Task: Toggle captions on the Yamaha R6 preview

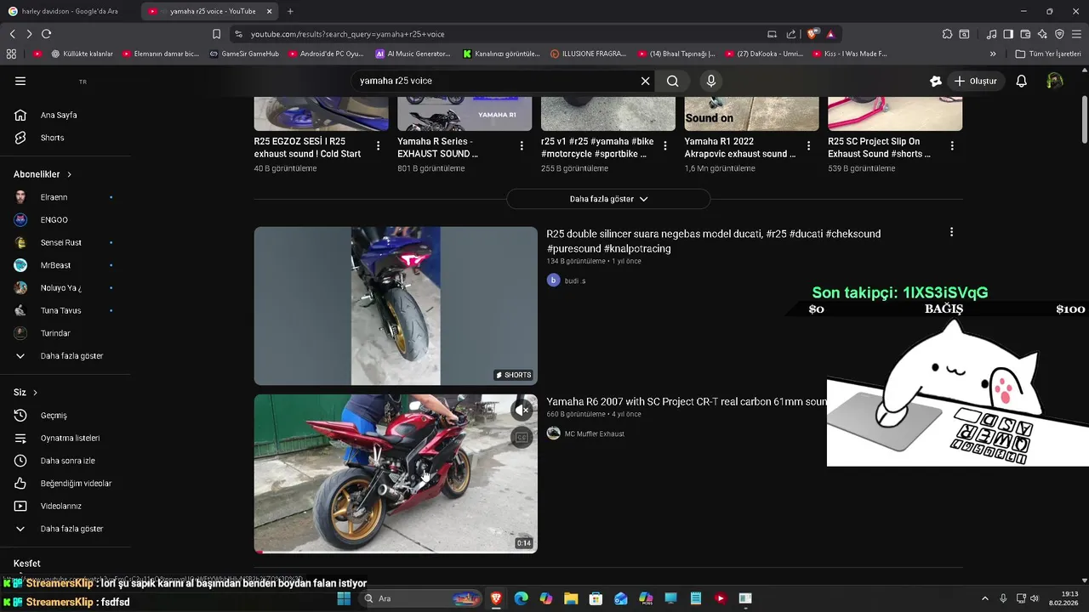Action: click(522, 437)
